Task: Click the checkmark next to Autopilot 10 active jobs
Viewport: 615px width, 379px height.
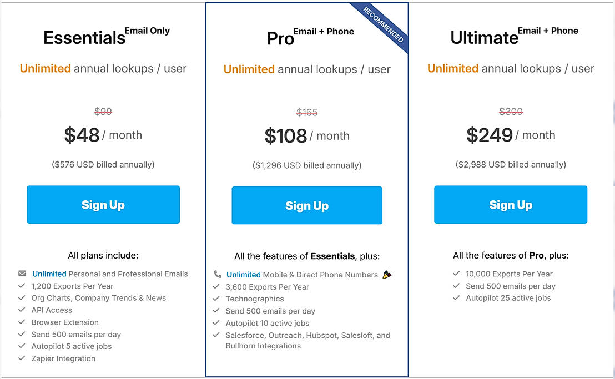Action: (x=216, y=323)
